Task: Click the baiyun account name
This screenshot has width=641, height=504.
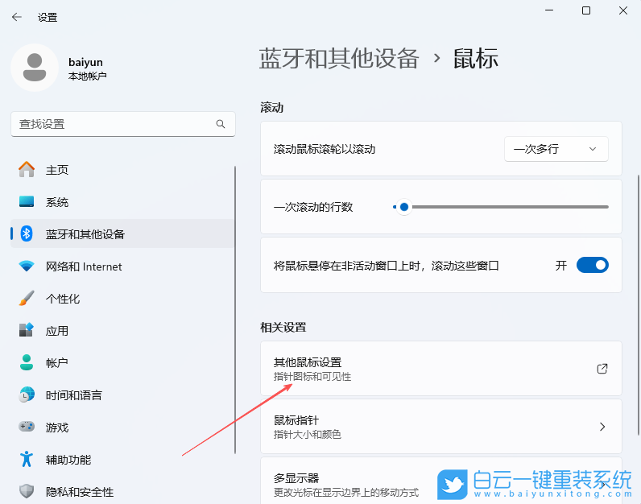Action: point(85,62)
